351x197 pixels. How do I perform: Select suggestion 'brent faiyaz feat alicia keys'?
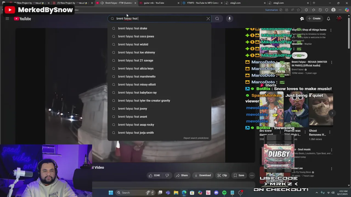[x=159, y=68]
